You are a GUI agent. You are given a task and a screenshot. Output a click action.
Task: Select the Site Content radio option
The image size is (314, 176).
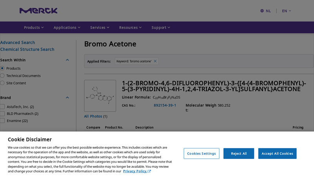click(2, 83)
